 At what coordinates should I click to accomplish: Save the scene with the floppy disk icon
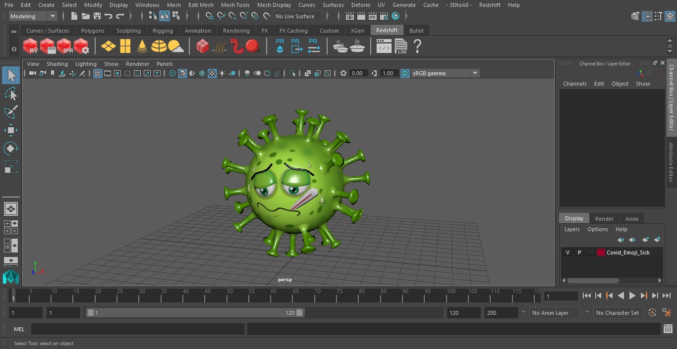click(x=97, y=16)
